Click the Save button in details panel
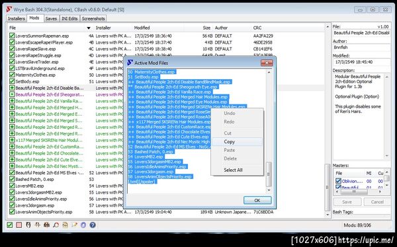397x247 pixels. coord(347,201)
